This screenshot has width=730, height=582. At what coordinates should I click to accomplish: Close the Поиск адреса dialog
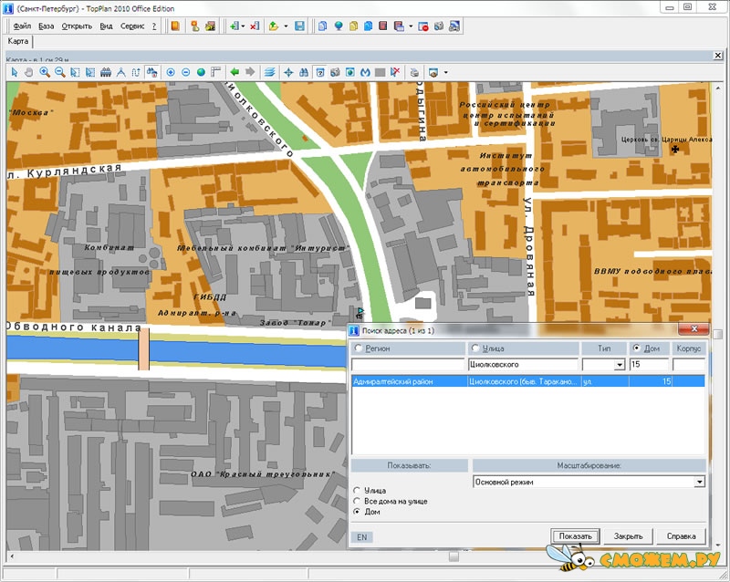click(x=693, y=329)
